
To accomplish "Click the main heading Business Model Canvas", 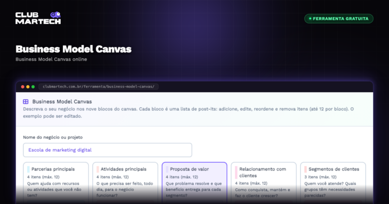I will tap(73, 49).
